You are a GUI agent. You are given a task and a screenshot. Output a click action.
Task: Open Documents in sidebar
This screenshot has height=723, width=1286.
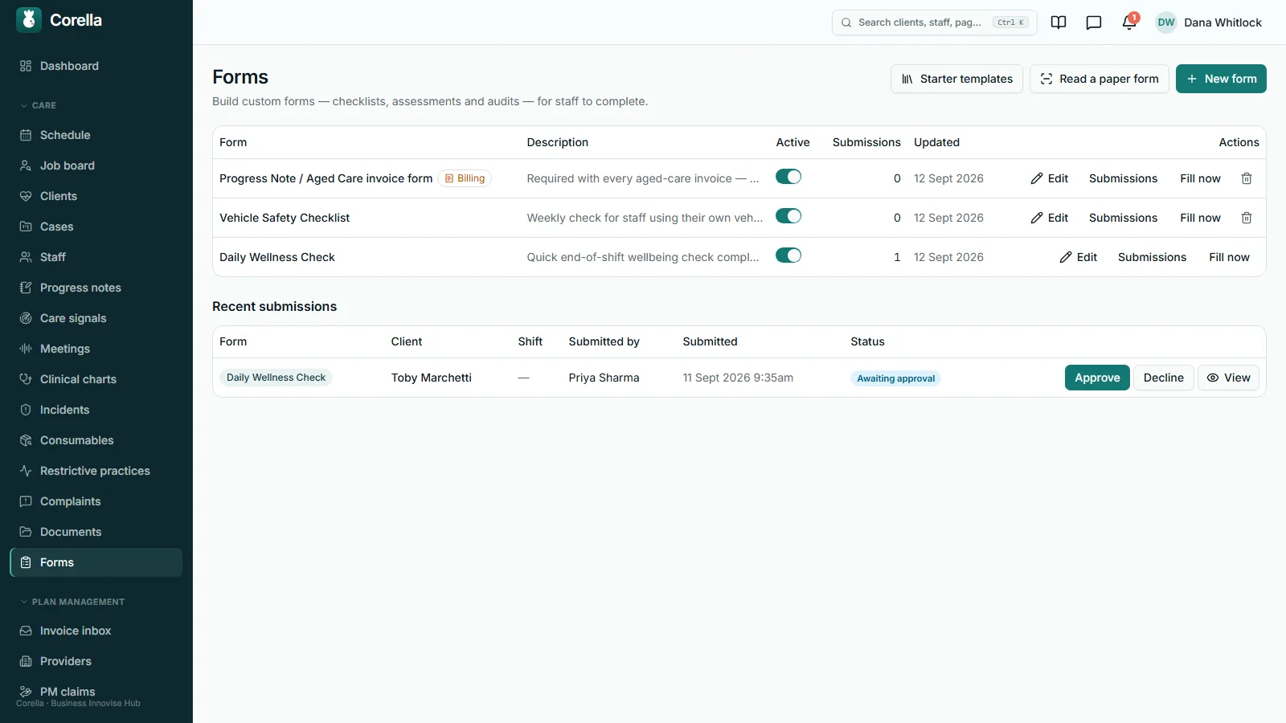point(96,532)
